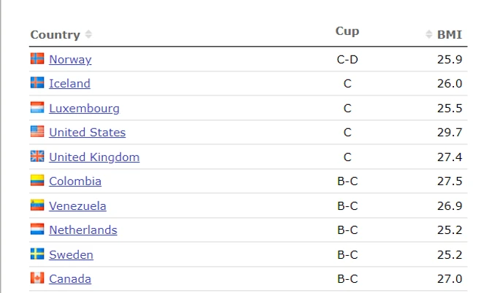
Task: Open the Iceland country link
Action: [69, 84]
